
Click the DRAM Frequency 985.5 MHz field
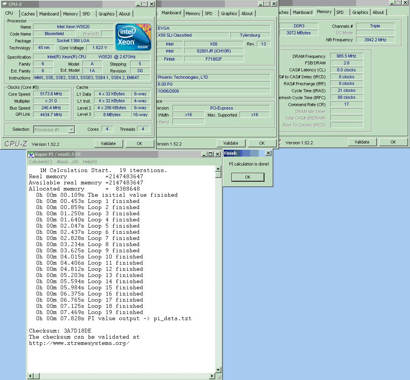point(346,56)
